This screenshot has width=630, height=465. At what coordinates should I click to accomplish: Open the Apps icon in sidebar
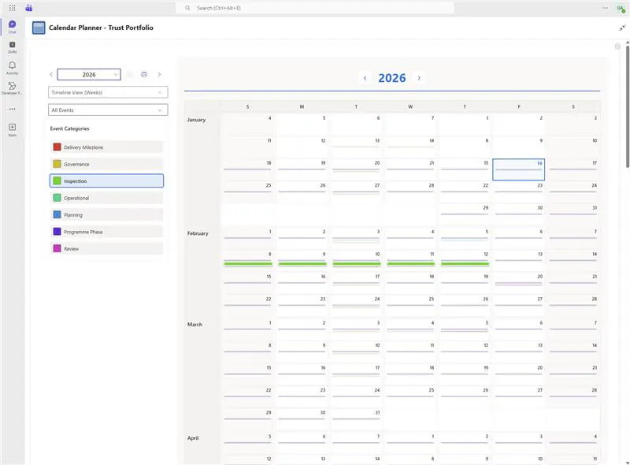[12, 128]
